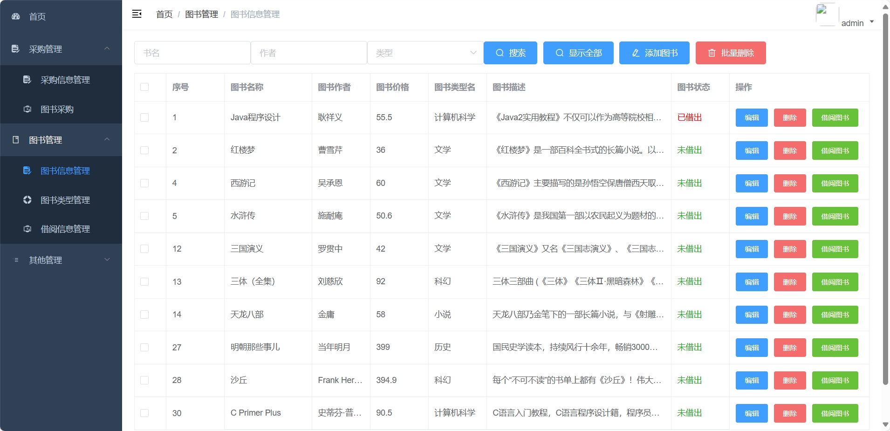Screen dimensions: 890x431
Task: Check the row for 水浒传
Action: 144,216
